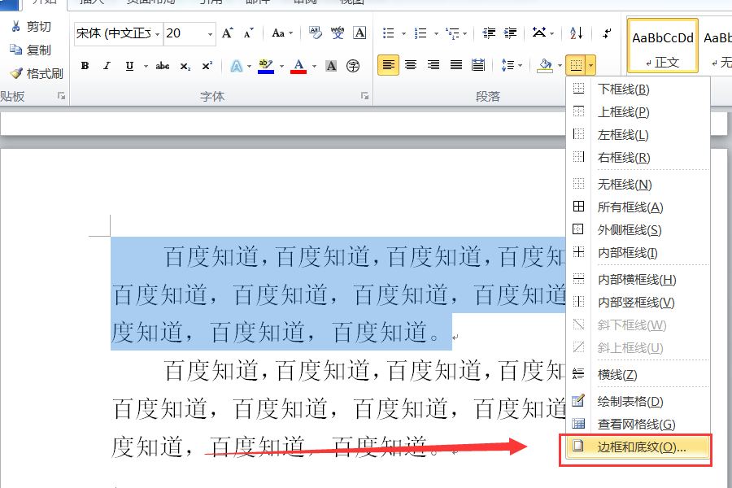This screenshot has width=732, height=488.
Task: Click the Increase Indent icon
Action: (x=510, y=33)
